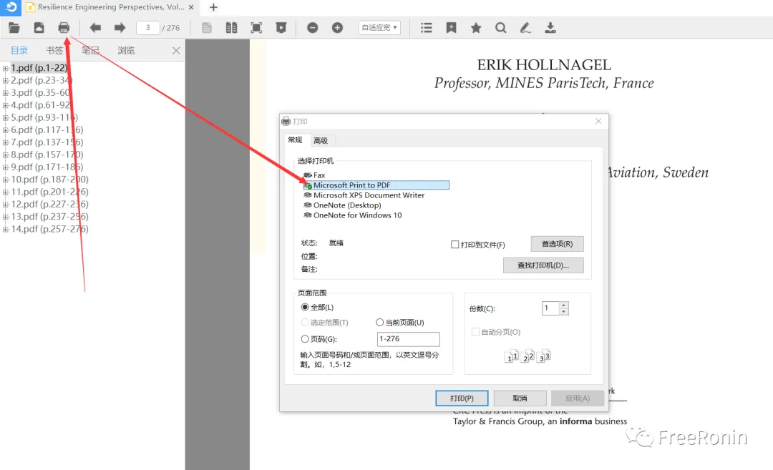The height and width of the screenshot is (470, 773).
Task: Expand the 1.pdf (p.1-22) tree node
Action: coord(6,68)
